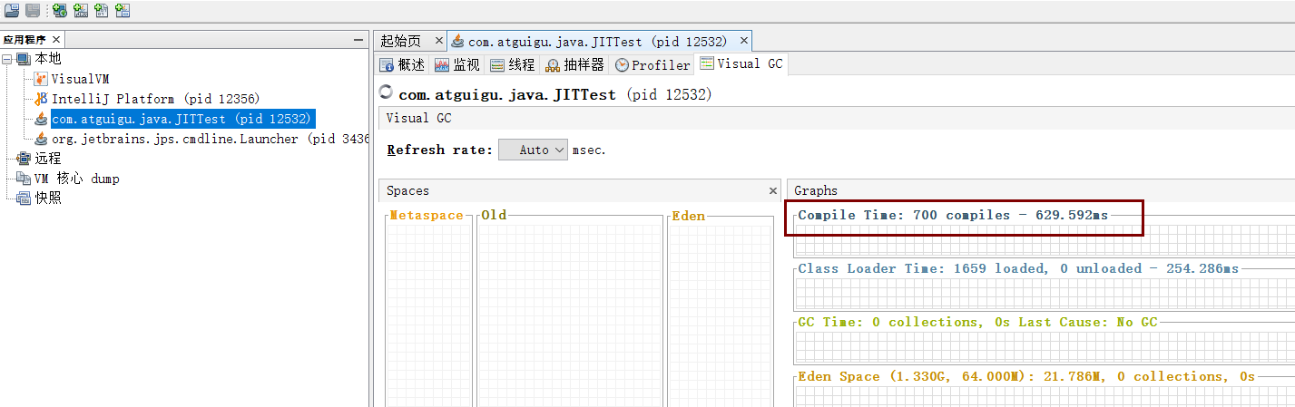Open the 概述 overview tab

point(402,64)
